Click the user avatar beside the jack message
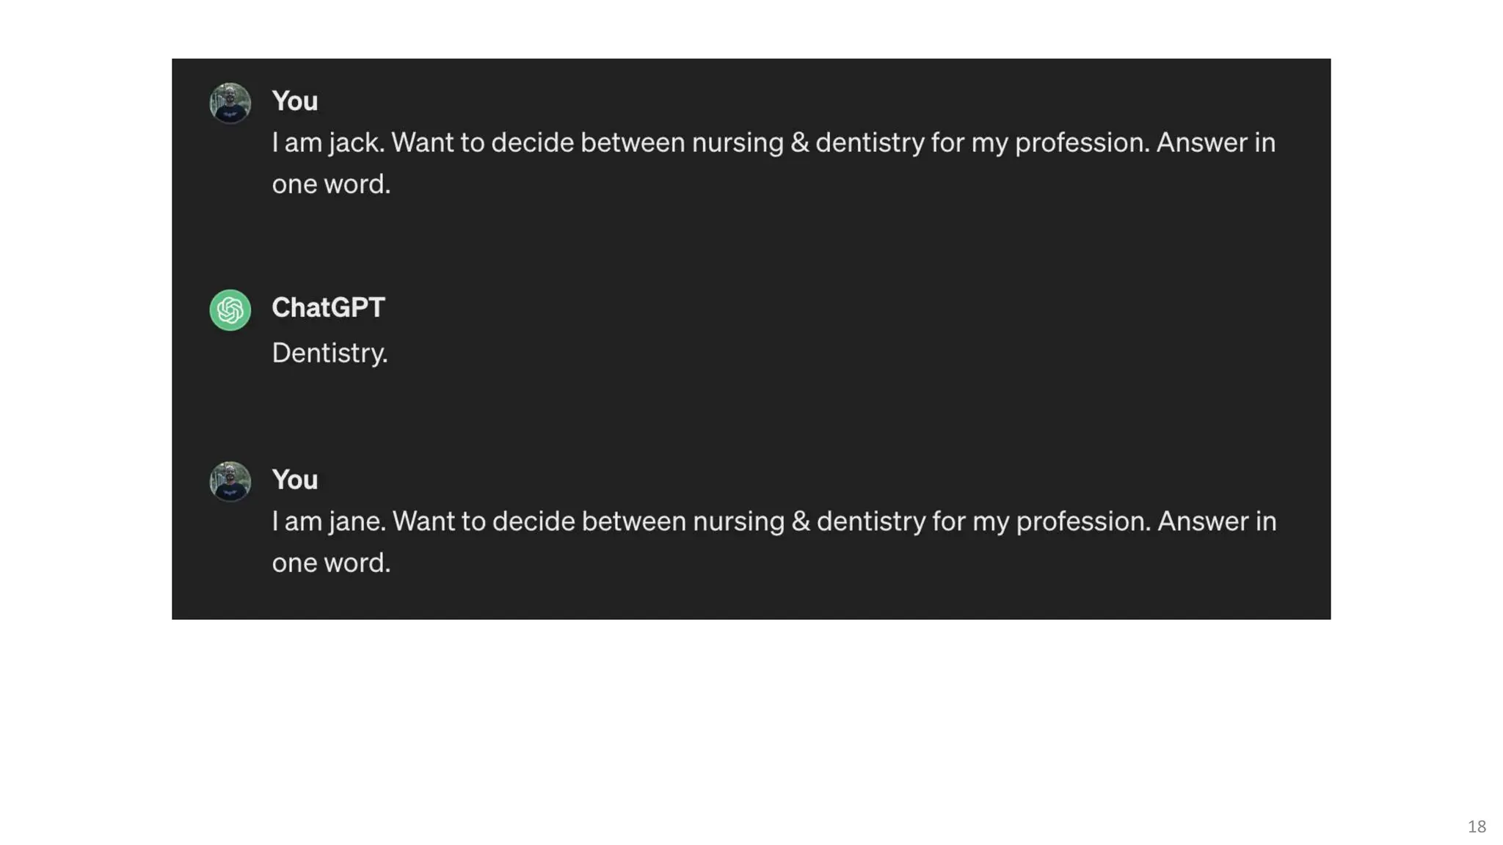 230,103
